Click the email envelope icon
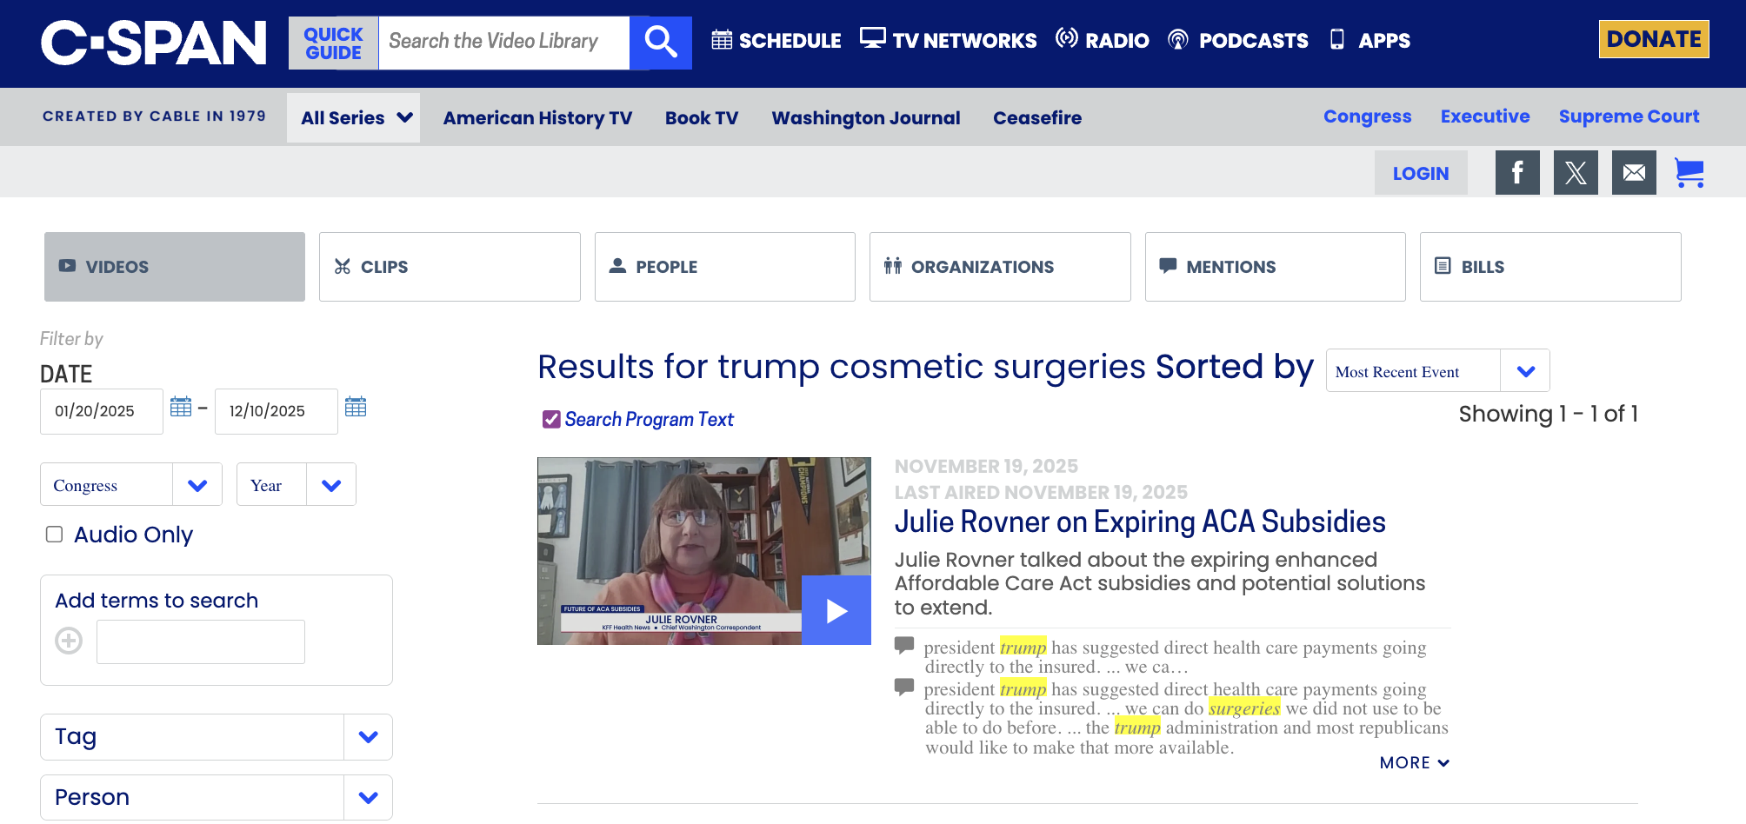Viewport: 1746px width, 824px height. click(x=1633, y=173)
